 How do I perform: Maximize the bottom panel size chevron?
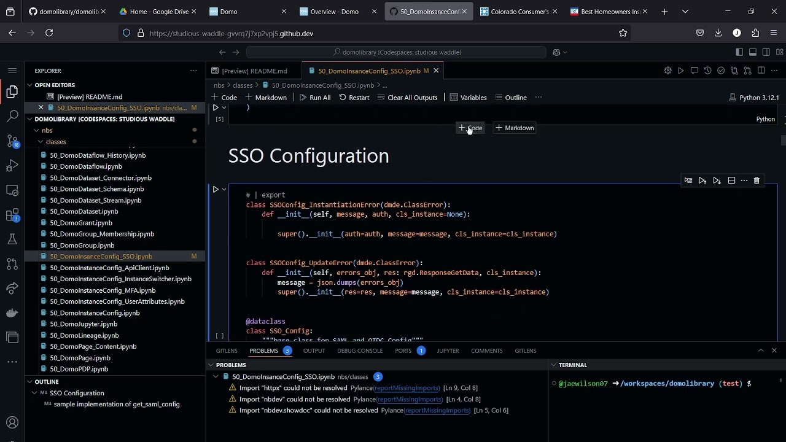point(761,351)
